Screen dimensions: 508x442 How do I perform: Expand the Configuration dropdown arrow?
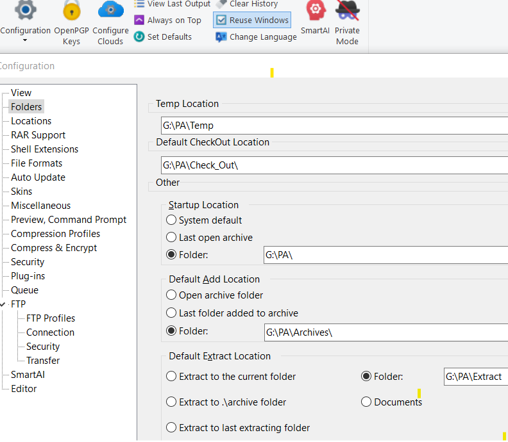click(x=25, y=40)
